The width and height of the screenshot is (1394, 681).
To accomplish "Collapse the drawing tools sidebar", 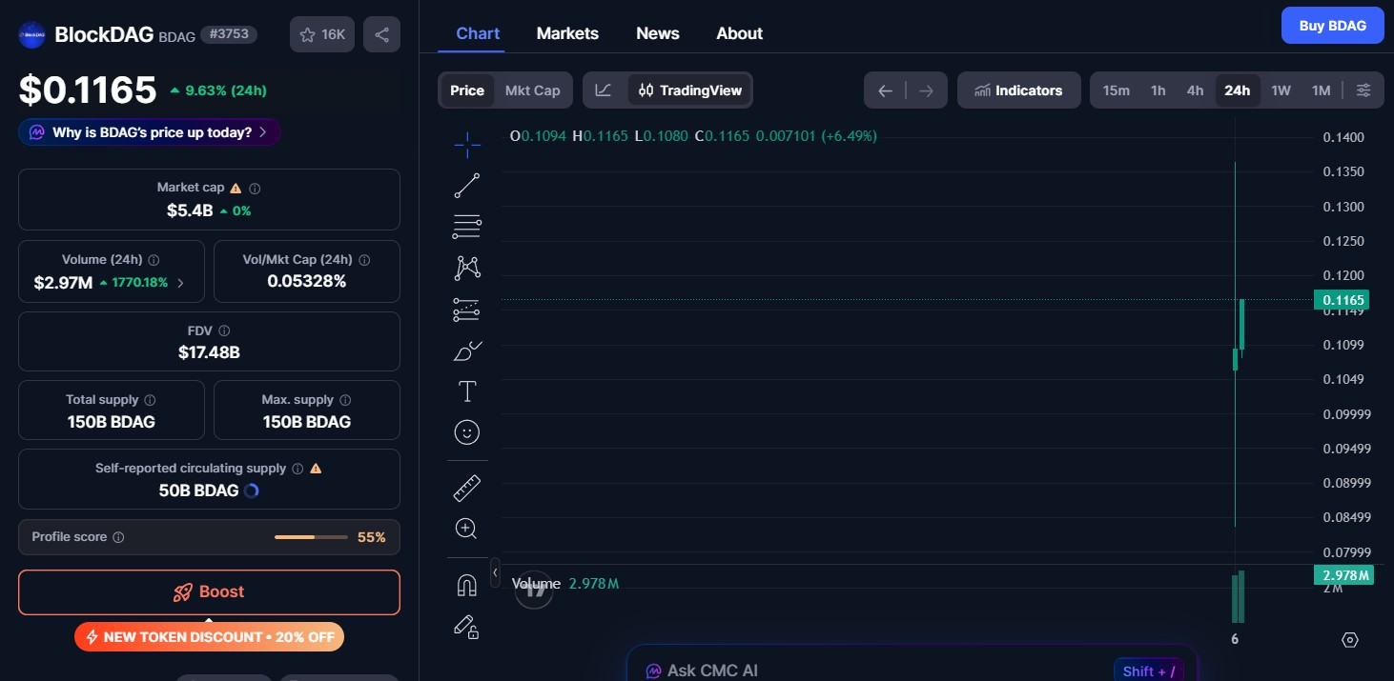I will coord(495,572).
